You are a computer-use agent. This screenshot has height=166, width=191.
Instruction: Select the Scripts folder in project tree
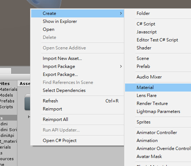[x=6, y=107]
